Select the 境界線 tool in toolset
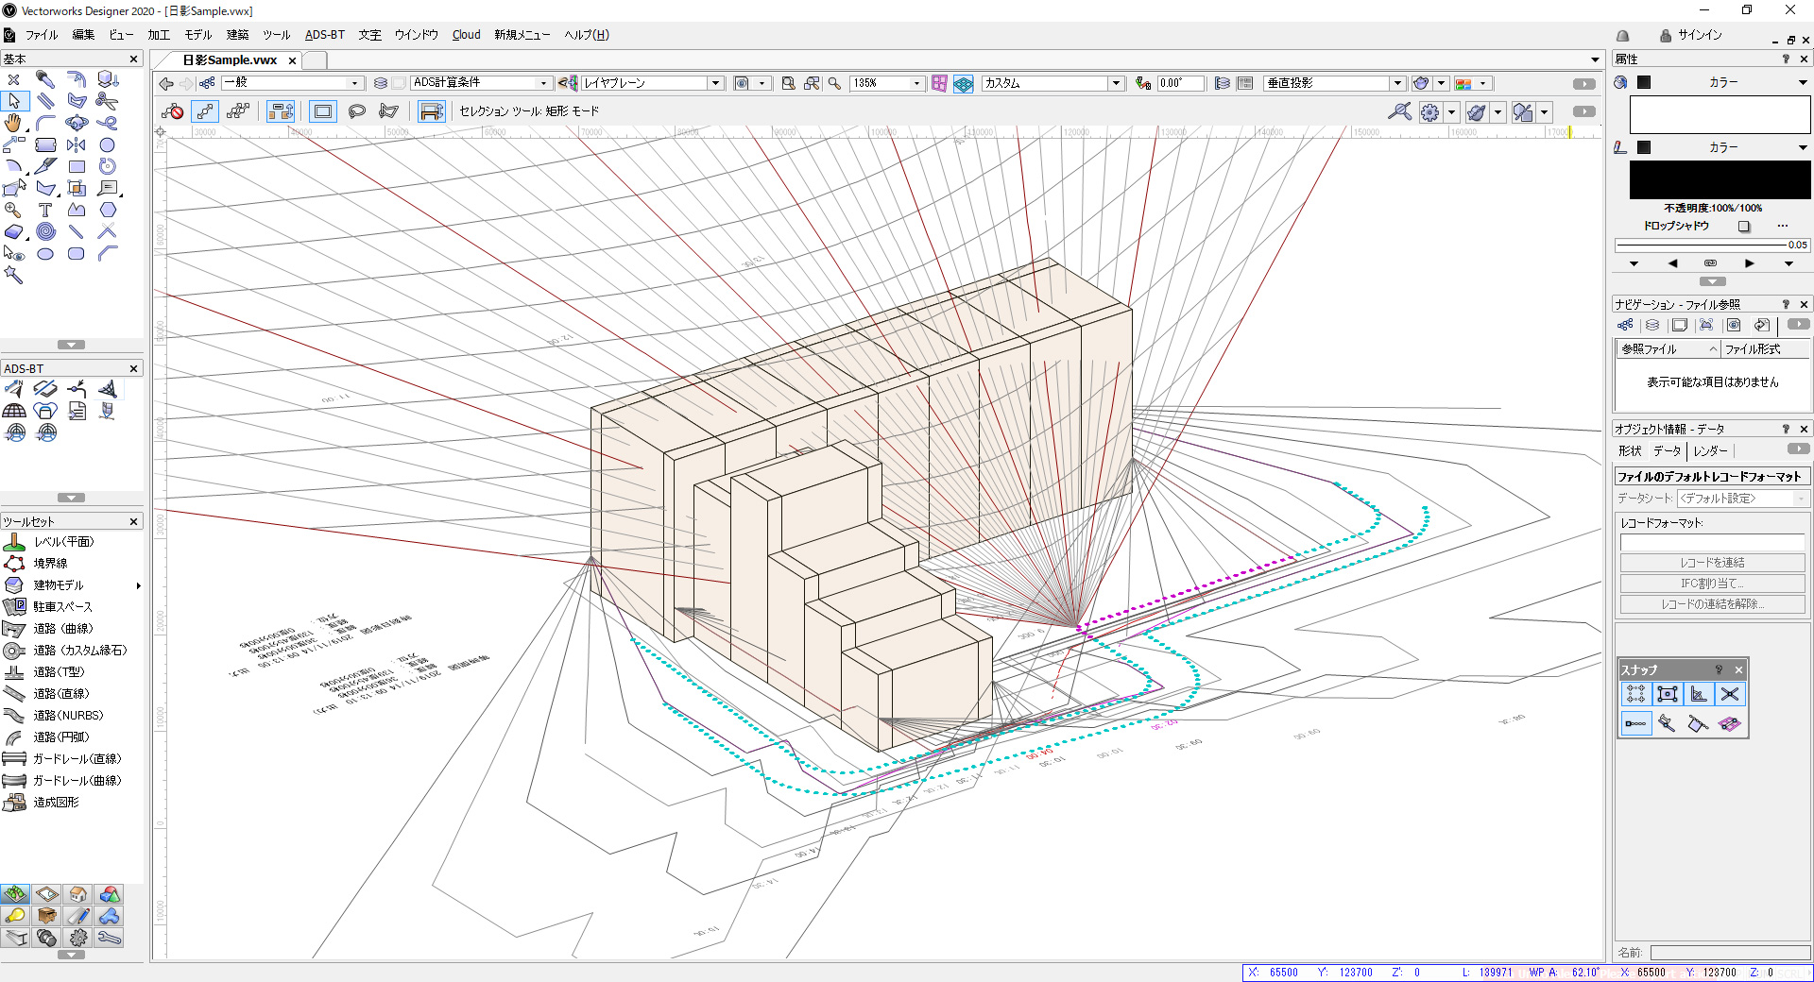Image resolution: width=1814 pixels, height=982 pixels. pos(50,564)
